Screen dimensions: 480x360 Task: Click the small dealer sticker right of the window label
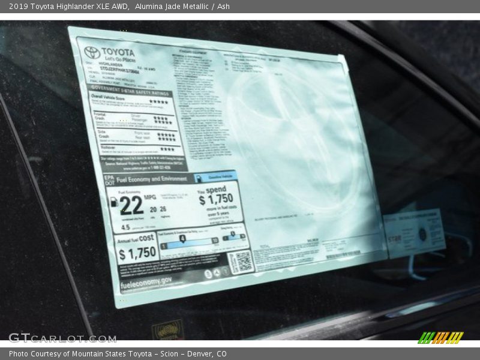click(x=414, y=233)
